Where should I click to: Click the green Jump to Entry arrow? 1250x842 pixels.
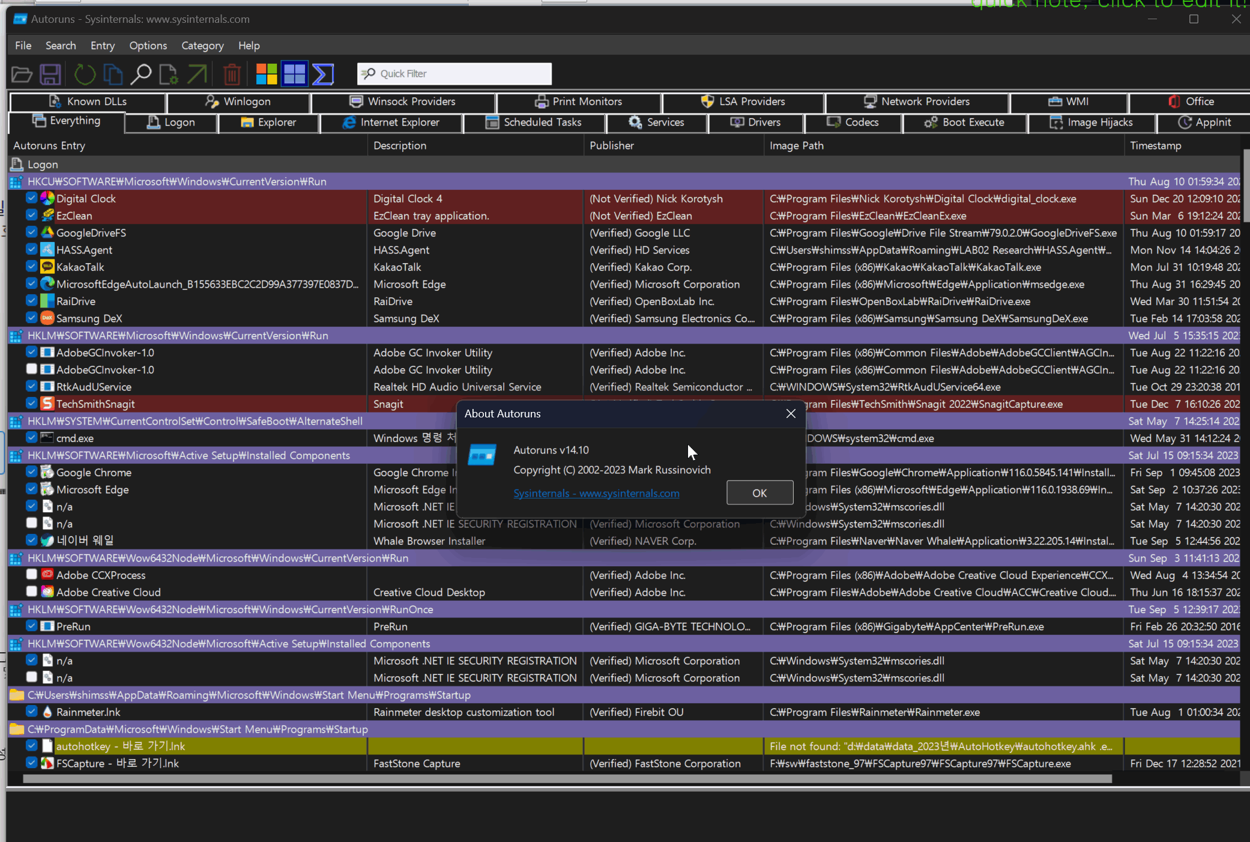197,74
